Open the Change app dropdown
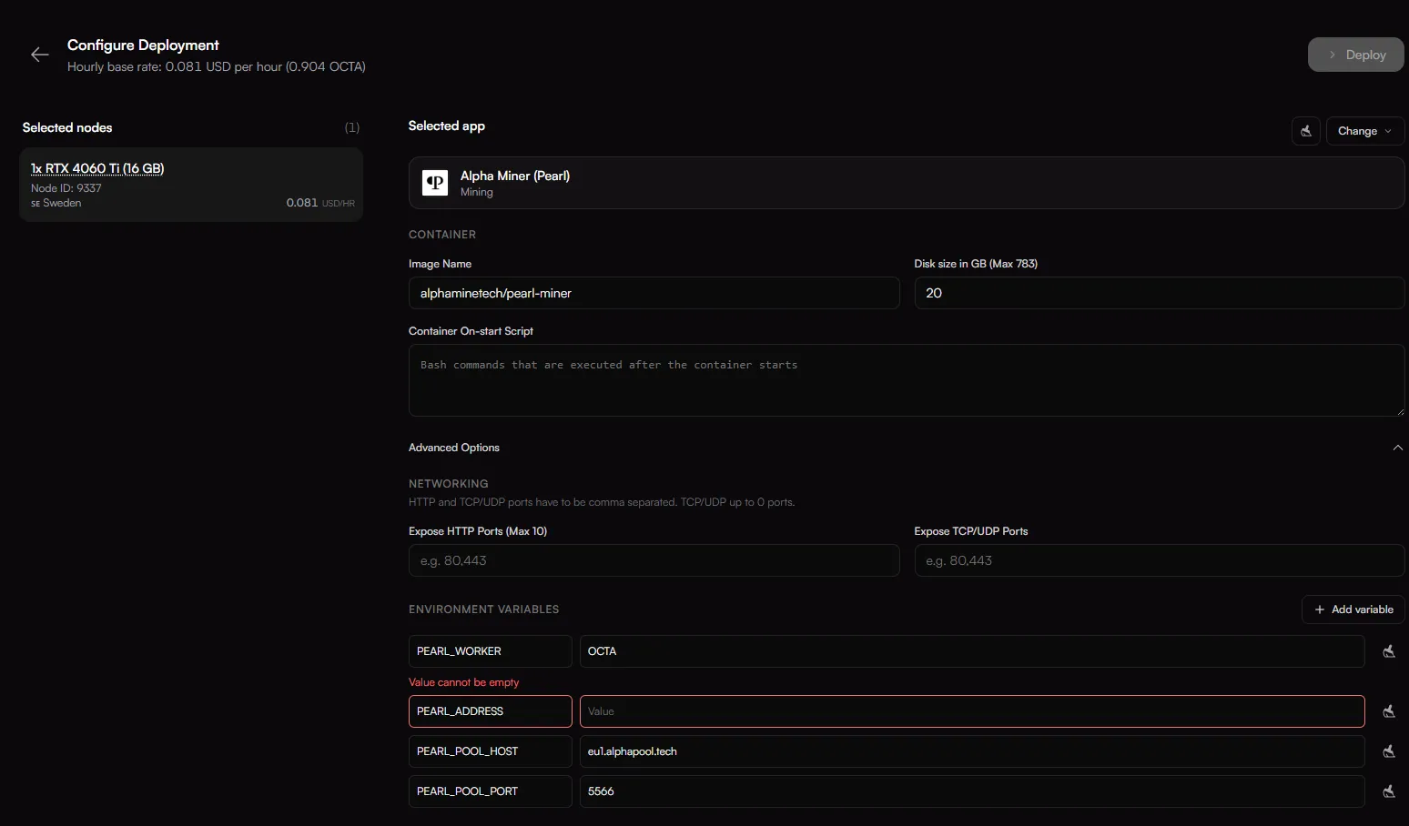 (1364, 131)
